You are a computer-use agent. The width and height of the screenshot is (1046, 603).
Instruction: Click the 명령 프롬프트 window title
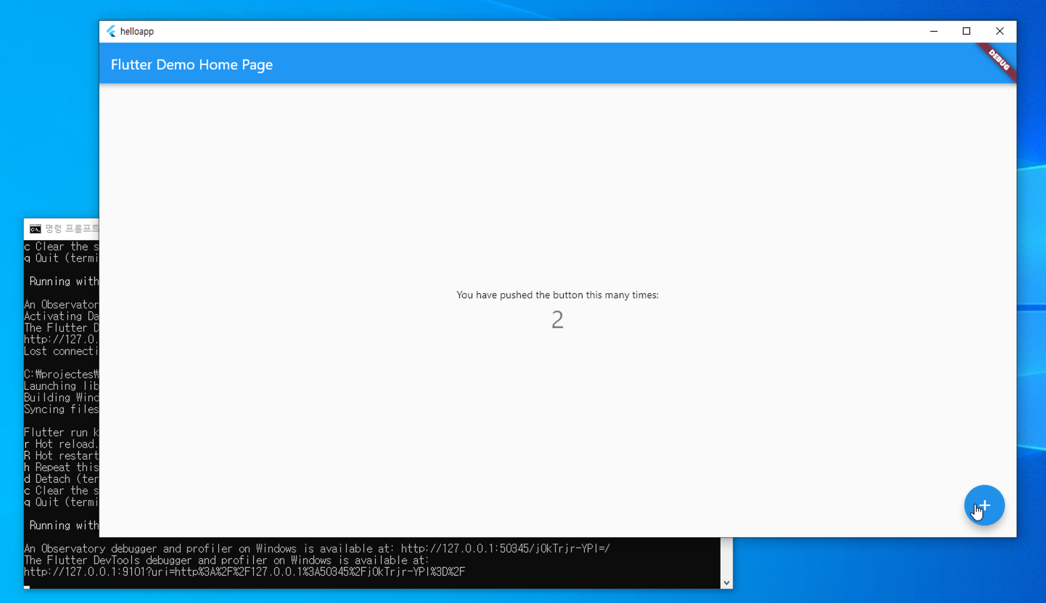[72, 229]
